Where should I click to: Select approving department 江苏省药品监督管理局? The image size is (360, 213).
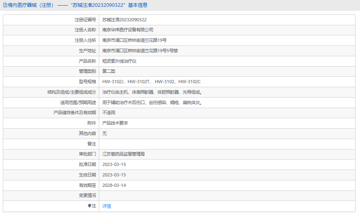tap(123, 154)
